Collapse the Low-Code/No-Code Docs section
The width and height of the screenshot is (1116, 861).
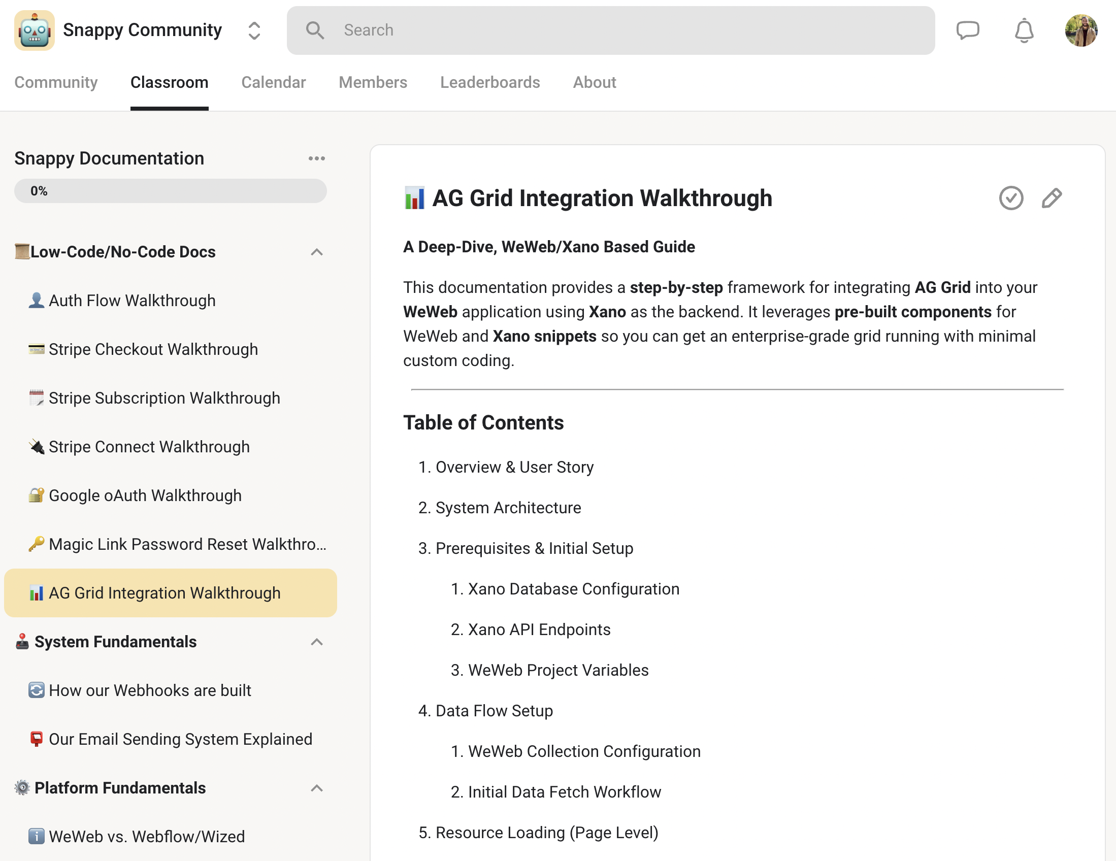point(316,252)
